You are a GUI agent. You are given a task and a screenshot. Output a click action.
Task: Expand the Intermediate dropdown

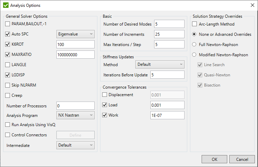click(75, 145)
